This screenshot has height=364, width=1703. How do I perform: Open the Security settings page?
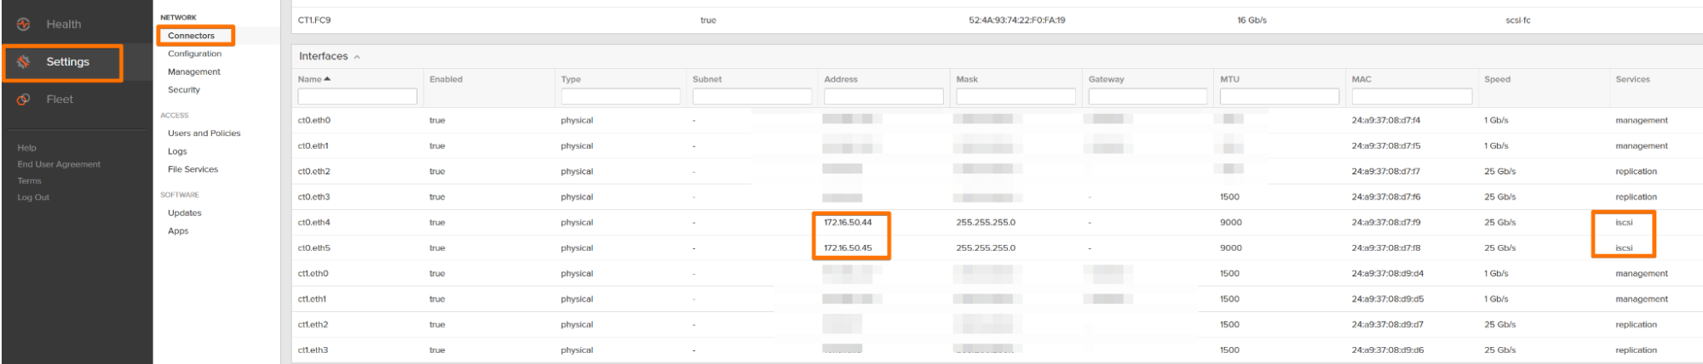(183, 90)
